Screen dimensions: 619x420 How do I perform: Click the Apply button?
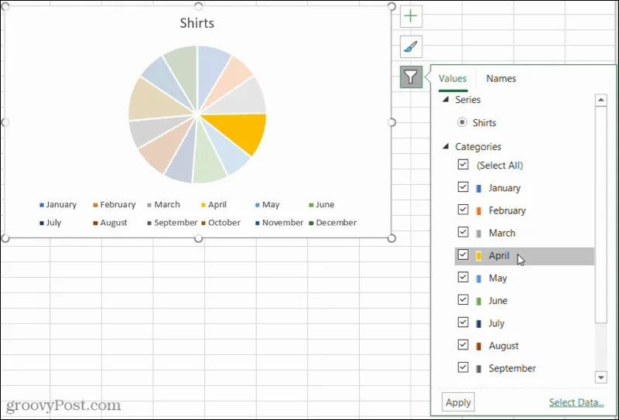coord(458,402)
